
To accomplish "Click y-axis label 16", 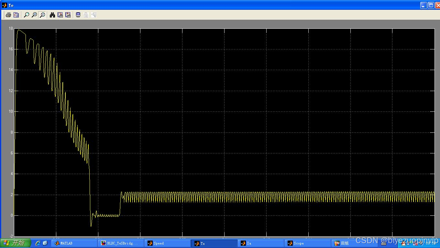I will (11, 49).
